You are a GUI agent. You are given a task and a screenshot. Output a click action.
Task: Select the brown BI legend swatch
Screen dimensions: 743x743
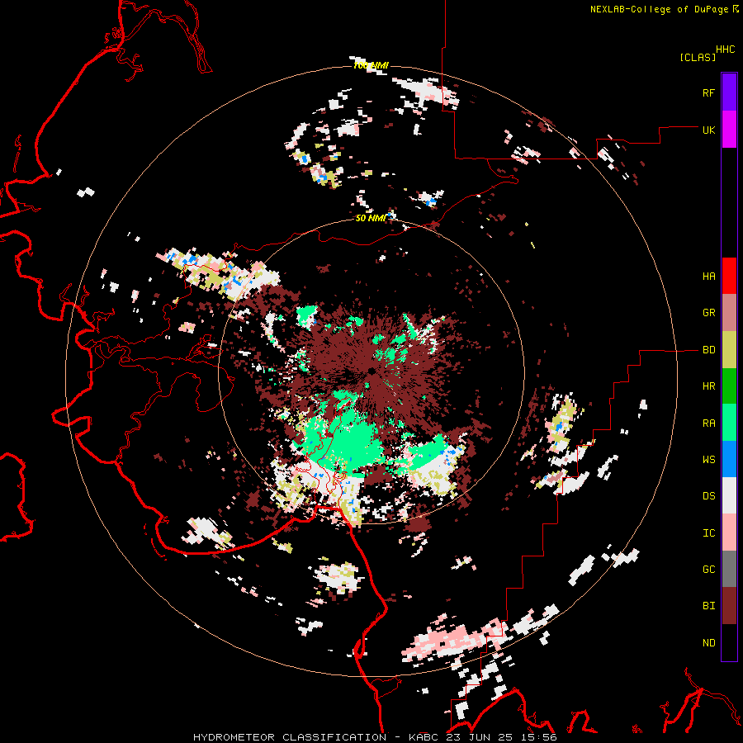point(729,606)
